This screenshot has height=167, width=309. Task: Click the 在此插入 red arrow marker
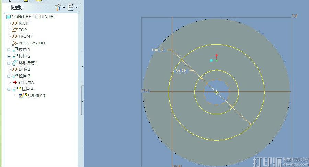pos(15,82)
